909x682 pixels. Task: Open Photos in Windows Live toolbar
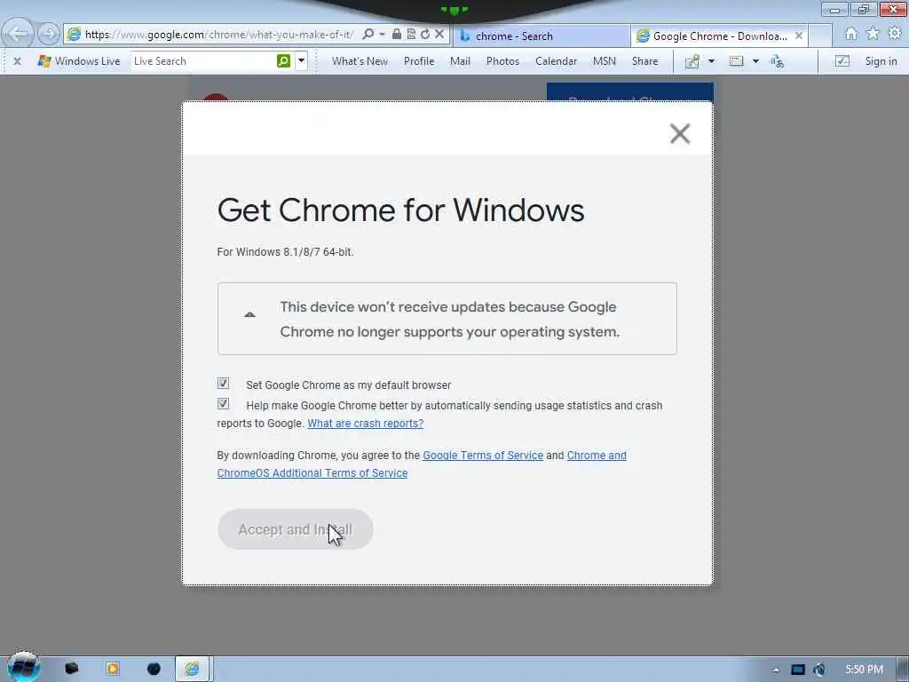point(502,61)
